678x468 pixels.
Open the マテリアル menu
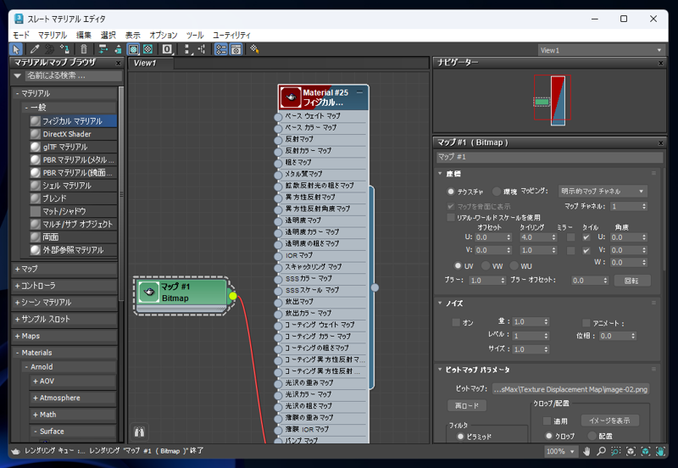click(53, 35)
